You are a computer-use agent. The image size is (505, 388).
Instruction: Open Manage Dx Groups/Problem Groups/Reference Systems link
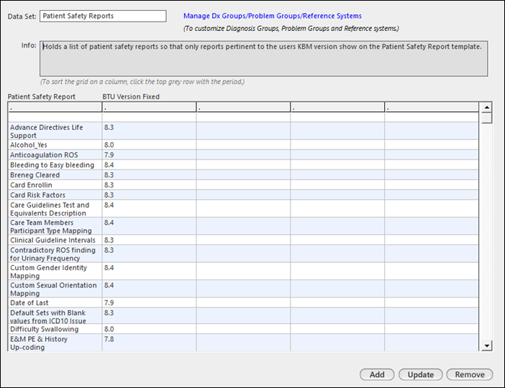pos(273,16)
